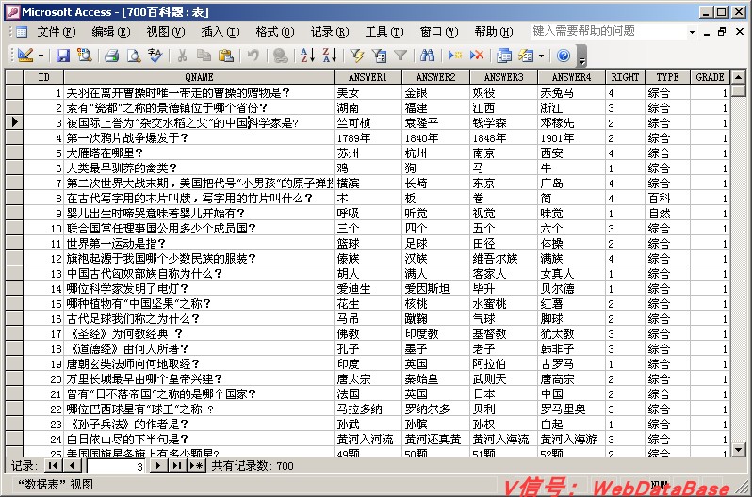Image resolution: width=752 pixels, height=497 pixels.
Task: Show the Database Window icon
Action: tap(504, 56)
